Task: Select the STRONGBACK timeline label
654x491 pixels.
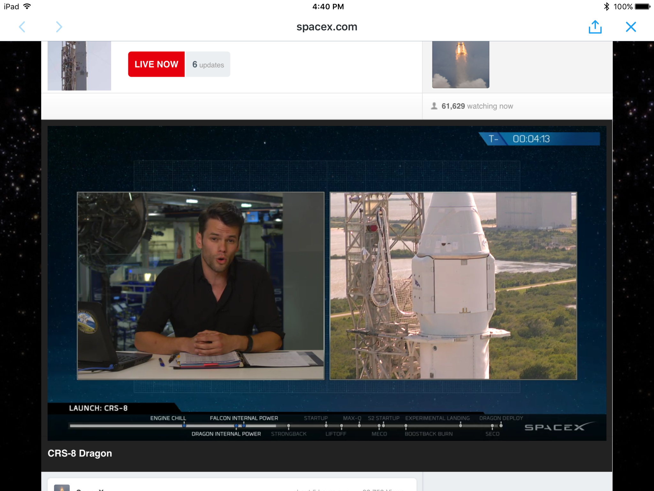Action: click(289, 434)
